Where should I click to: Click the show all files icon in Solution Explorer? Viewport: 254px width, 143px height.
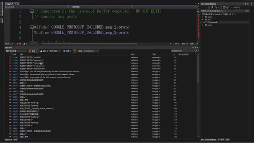(227, 8)
